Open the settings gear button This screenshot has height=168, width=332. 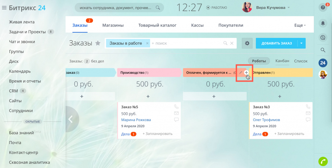point(247,43)
